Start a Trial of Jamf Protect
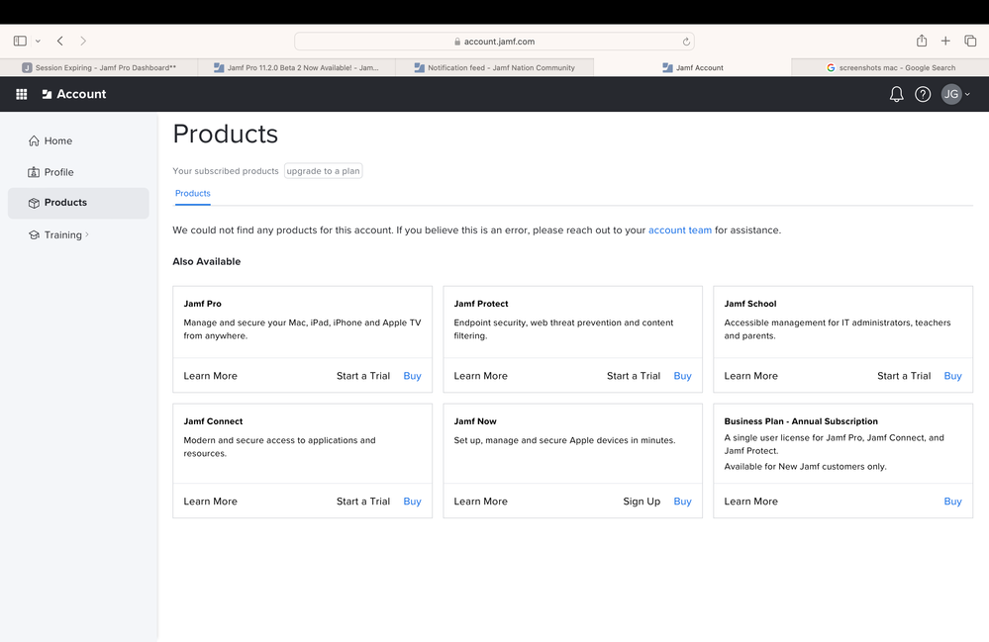 (634, 376)
